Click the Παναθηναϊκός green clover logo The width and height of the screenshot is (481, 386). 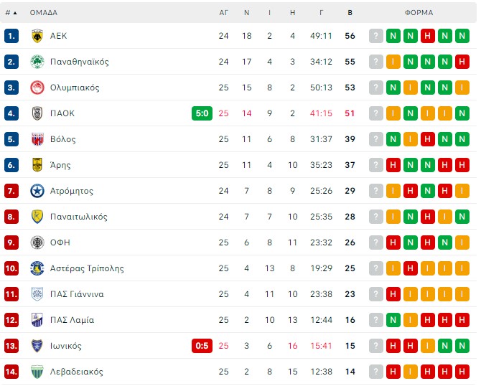pos(37,62)
